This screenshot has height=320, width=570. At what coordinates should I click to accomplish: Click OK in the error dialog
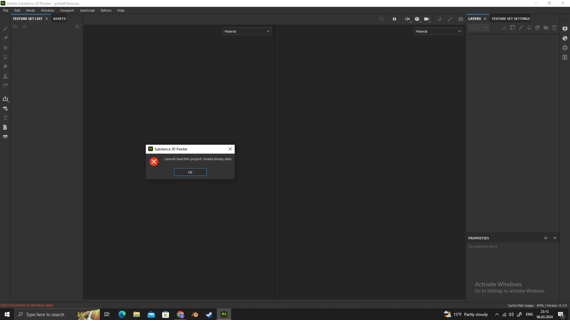[x=190, y=172]
